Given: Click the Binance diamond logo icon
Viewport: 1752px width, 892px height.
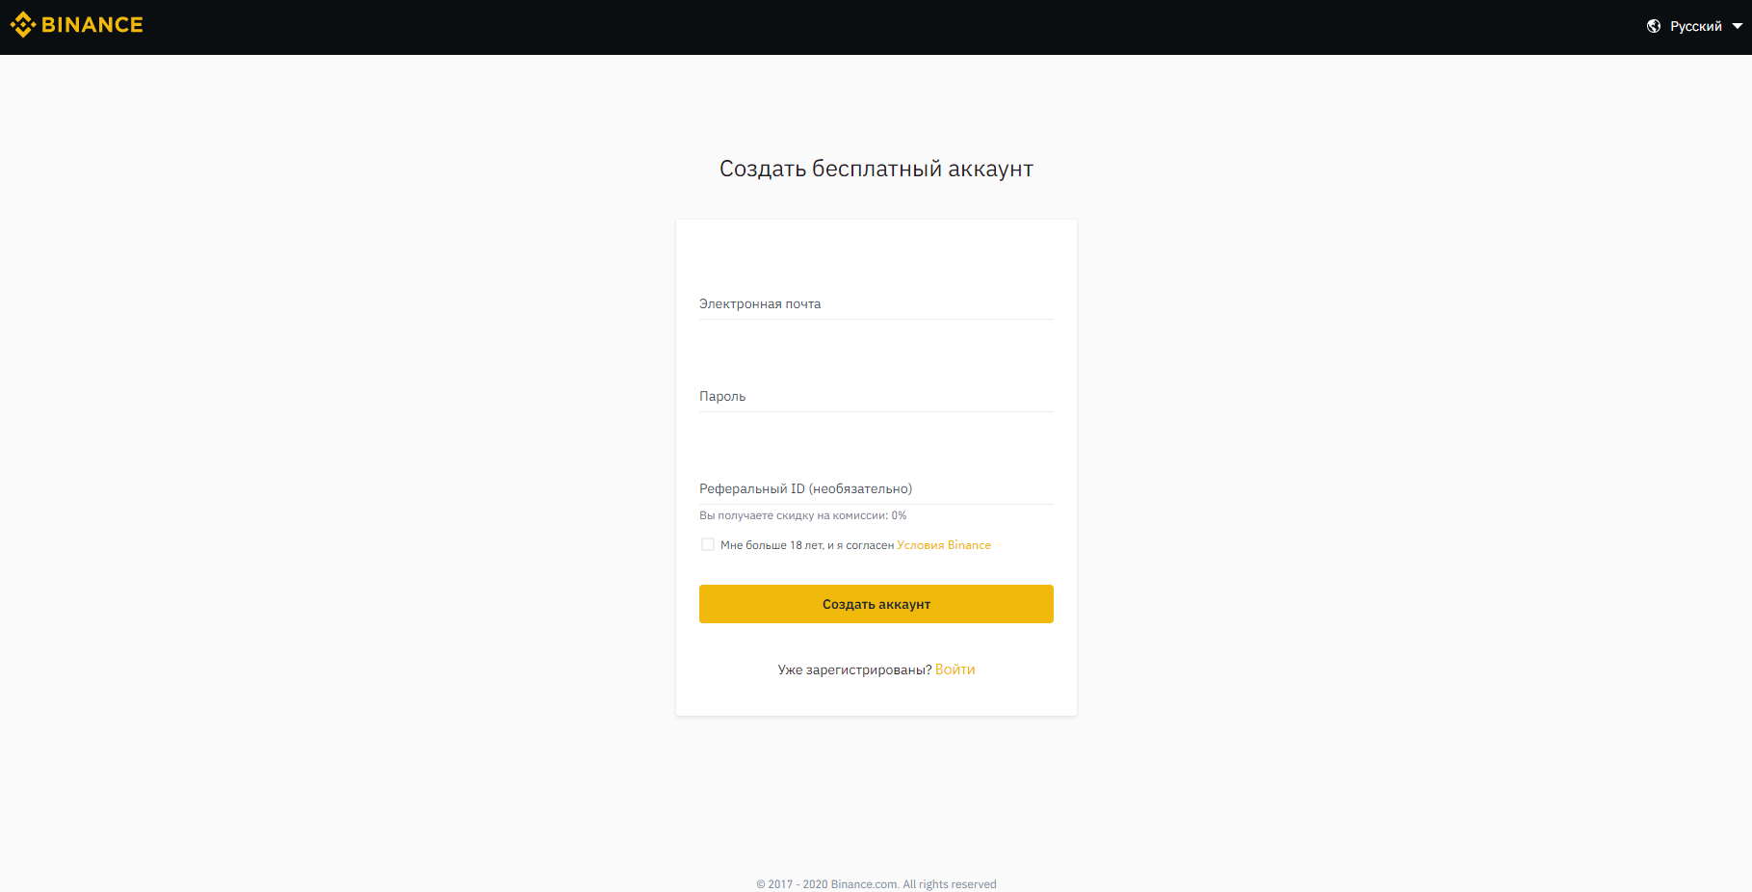Looking at the screenshot, I should pyautogui.click(x=23, y=25).
